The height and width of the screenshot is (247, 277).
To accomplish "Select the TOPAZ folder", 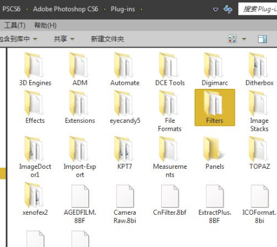I will coord(260,153).
